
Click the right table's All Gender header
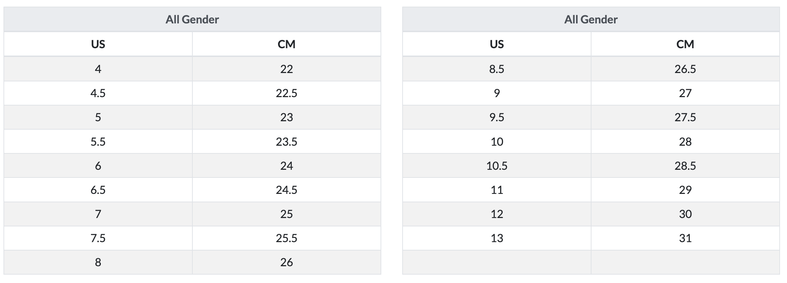pyautogui.click(x=591, y=20)
